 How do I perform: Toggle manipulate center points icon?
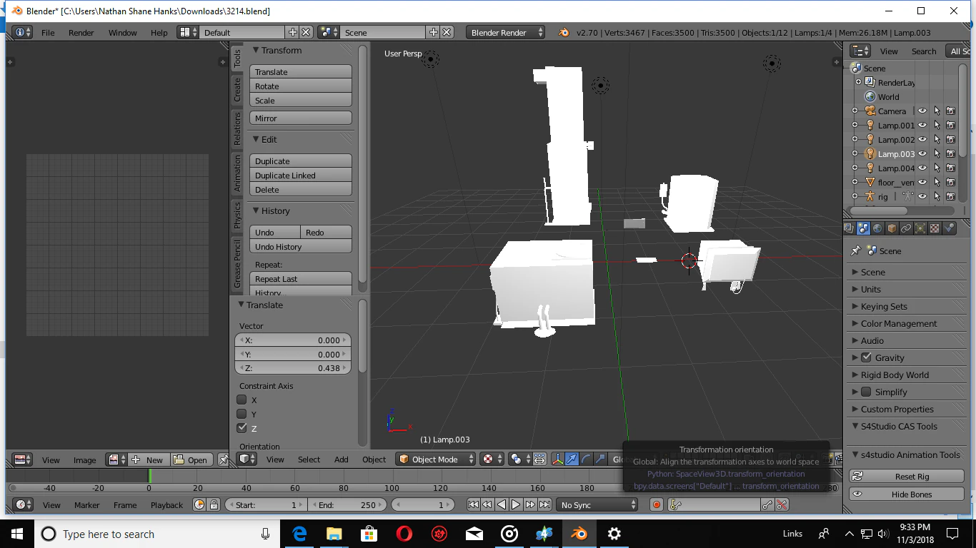coord(539,460)
